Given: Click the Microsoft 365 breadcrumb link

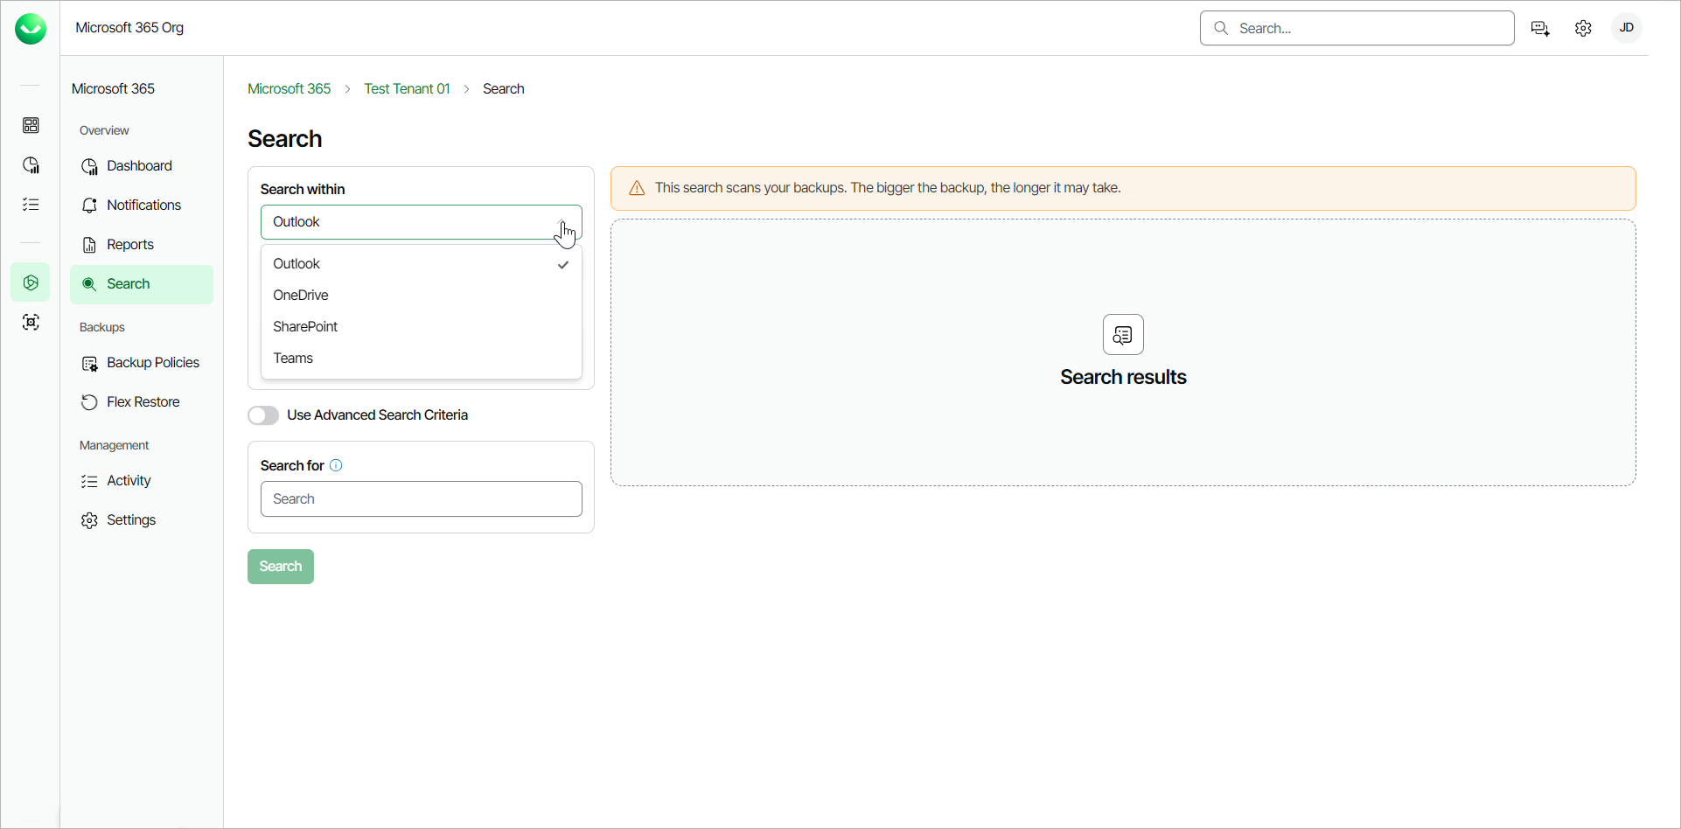Looking at the screenshot, I should tap(289, 89).
